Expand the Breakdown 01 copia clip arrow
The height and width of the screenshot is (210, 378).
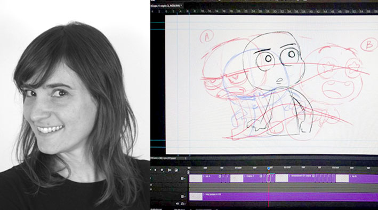(x=290, y=176)
